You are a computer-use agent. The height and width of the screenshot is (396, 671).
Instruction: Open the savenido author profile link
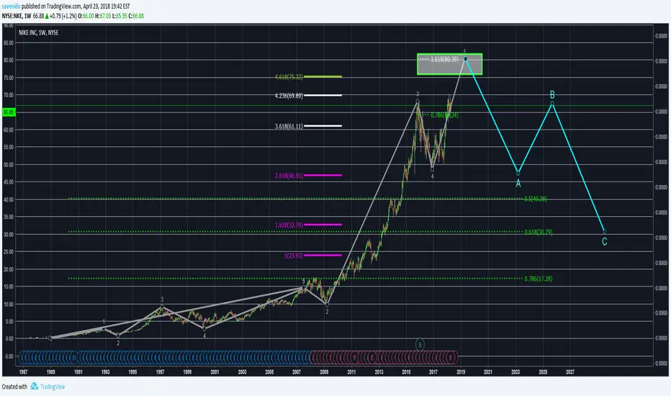coord(11,6)
